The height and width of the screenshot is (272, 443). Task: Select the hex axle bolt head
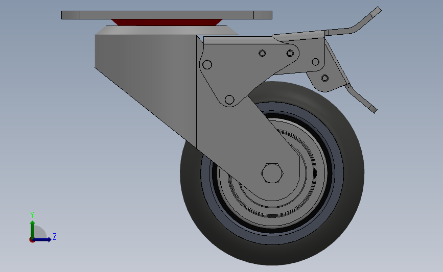pyautogui.click(x=272, y=173)
